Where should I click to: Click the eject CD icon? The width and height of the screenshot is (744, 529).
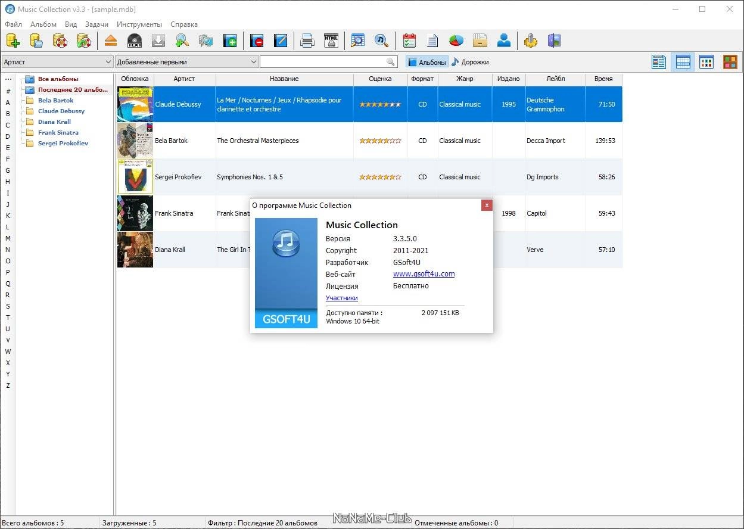pos(111,41)
